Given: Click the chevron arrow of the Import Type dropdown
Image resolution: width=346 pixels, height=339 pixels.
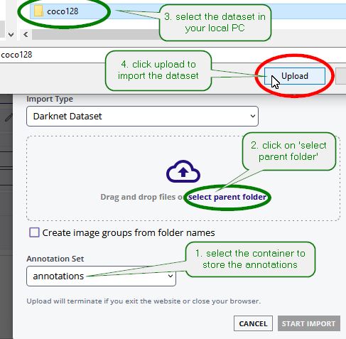Looking at the screenshot, I should click(x=253, y=116).
